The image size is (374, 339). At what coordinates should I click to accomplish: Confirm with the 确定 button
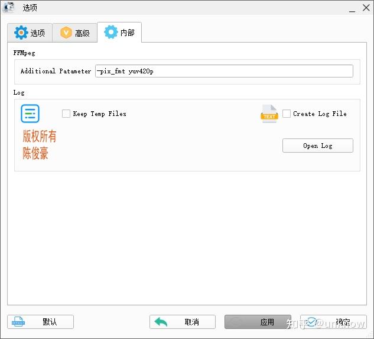(333, 322)
